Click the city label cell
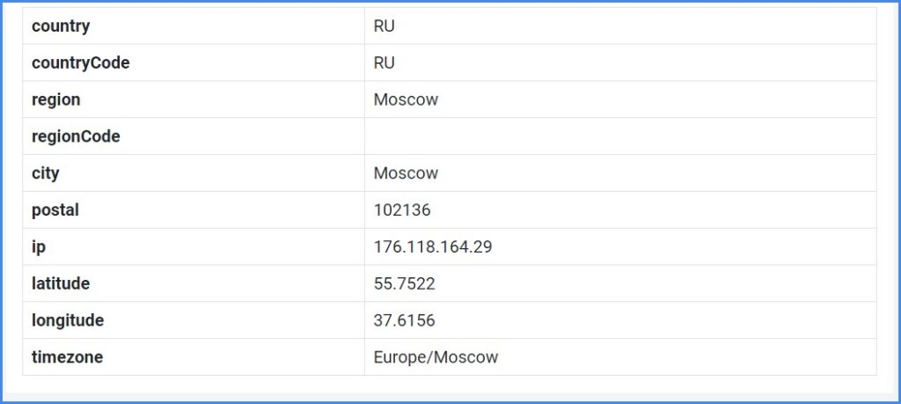Image resolution: width=901 pixels, height=404 pixels. click(193, 173)
